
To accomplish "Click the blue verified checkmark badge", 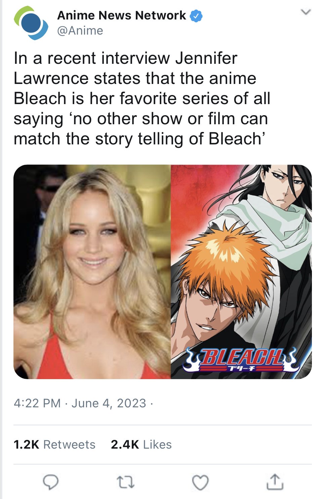I will (196, 16).
